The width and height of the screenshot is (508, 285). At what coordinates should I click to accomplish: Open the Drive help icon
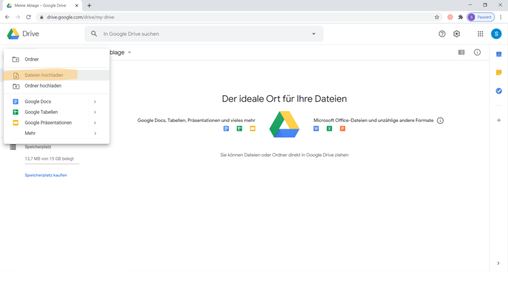point(442,34)
